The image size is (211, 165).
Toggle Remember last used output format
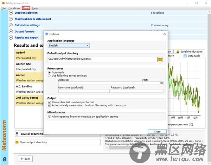49,102
